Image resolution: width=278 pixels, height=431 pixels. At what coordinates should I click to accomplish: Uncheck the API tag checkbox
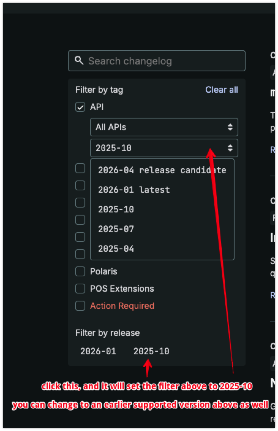tap(80, 107)
